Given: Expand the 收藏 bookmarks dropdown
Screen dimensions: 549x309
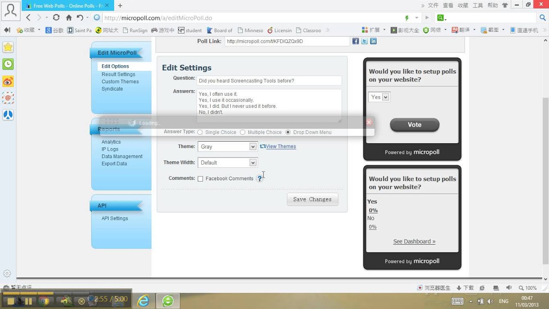Looking at the screenshot, I should pyautogui.click(x=39, y=30).
